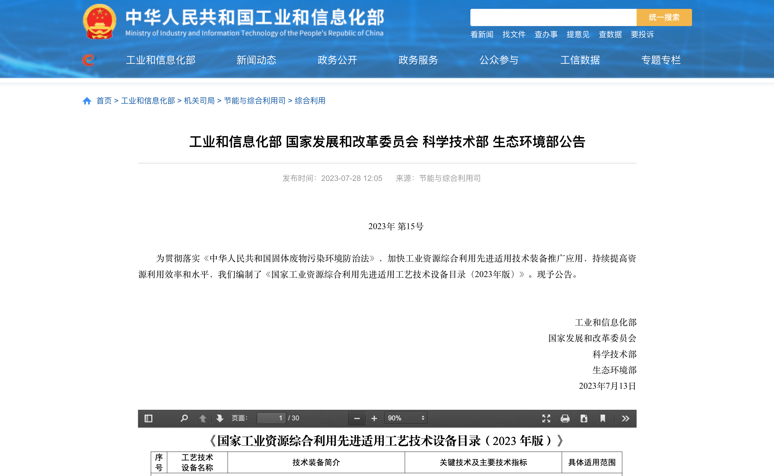Click the 技术装备简介 table header
774x476 pixels.
pos(316,462)
